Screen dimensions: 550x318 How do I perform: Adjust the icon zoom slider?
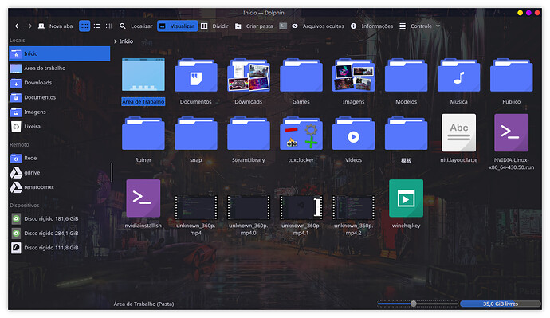coord(414,304)
